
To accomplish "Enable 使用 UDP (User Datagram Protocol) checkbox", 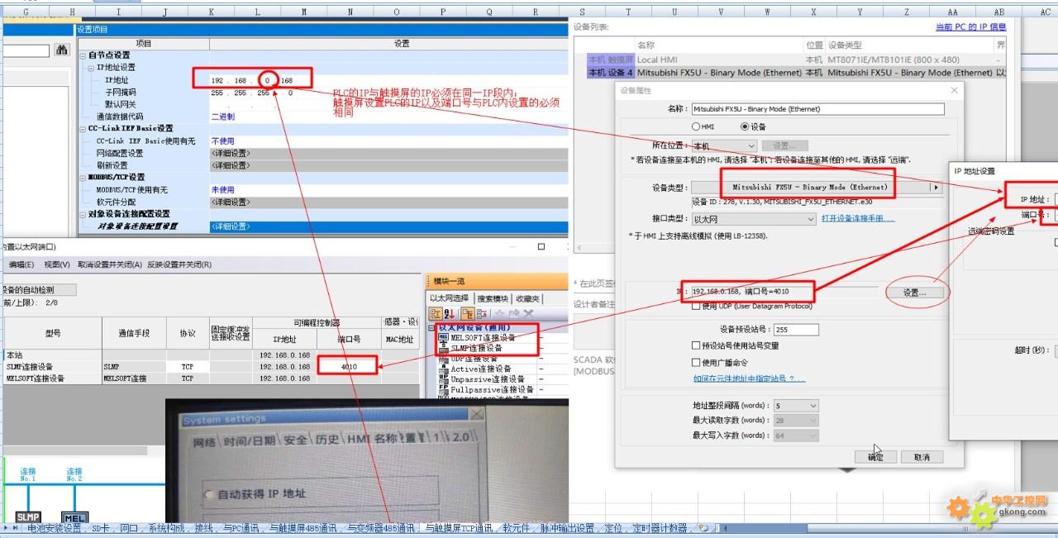I will (x=696, y=307).
